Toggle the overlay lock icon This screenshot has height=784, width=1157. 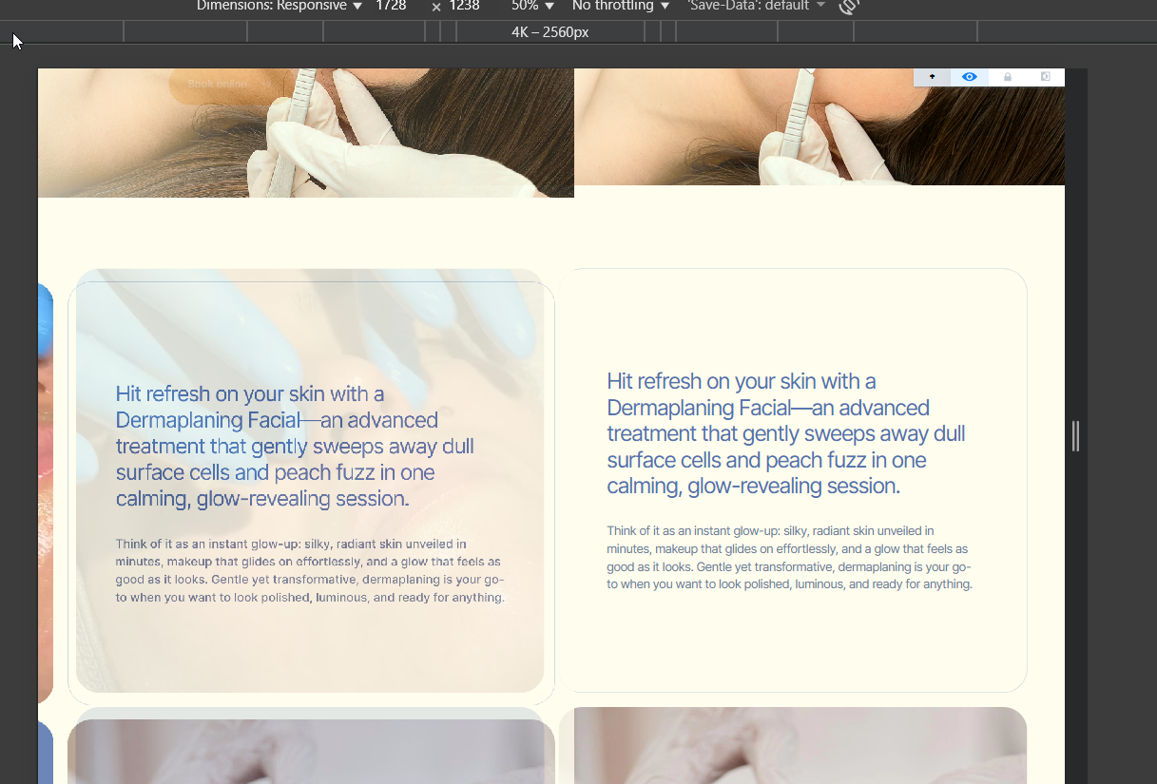click(x=1008, y=77)
